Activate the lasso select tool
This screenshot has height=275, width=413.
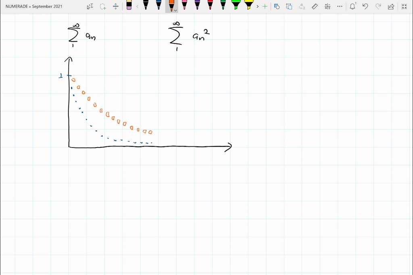102,6
